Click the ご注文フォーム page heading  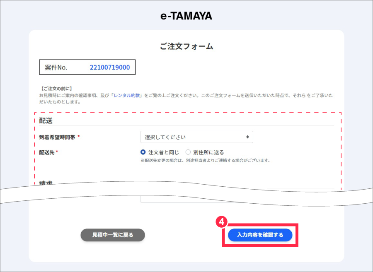coord(186,46)
